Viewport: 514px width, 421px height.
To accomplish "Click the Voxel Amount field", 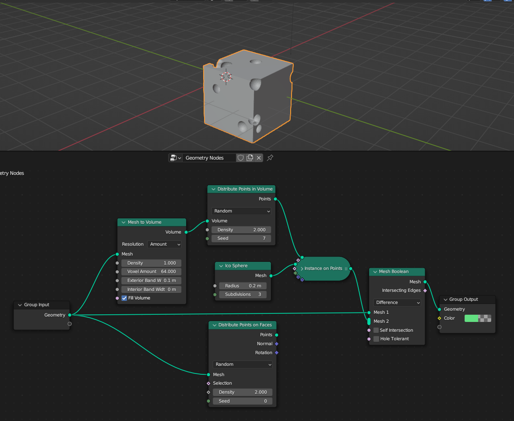I will (152, 272).
